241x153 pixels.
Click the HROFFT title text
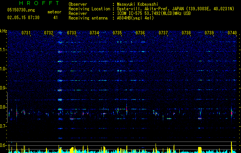pos(39,3)
